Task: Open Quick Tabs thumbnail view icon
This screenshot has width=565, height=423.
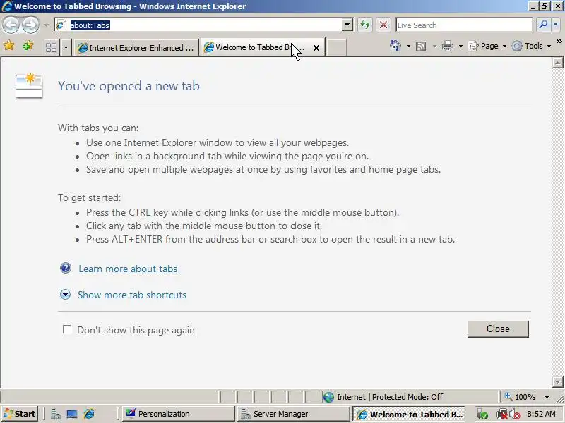Action: point(51,47)
